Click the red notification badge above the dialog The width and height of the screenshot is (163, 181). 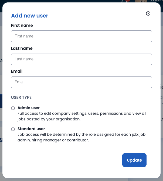click(128, 1)
